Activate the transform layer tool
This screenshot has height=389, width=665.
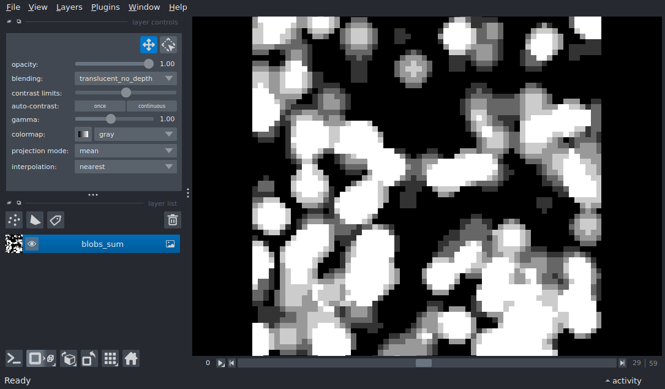tap(168, 45)
